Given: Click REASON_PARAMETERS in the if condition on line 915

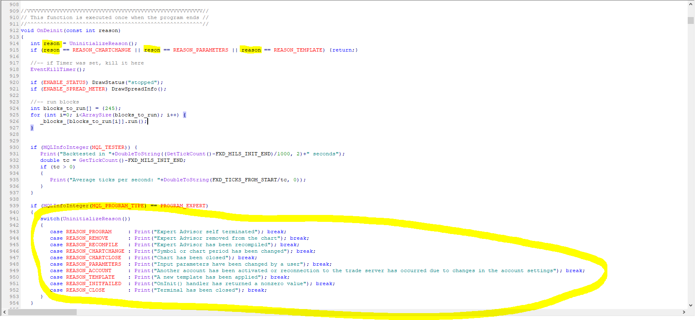Looking at the screenshot, I should click(x=201, y=50).
